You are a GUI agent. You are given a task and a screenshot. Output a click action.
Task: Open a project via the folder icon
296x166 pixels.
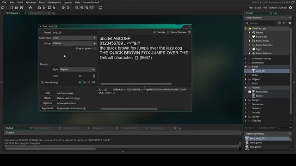click(x=17, y=8)
